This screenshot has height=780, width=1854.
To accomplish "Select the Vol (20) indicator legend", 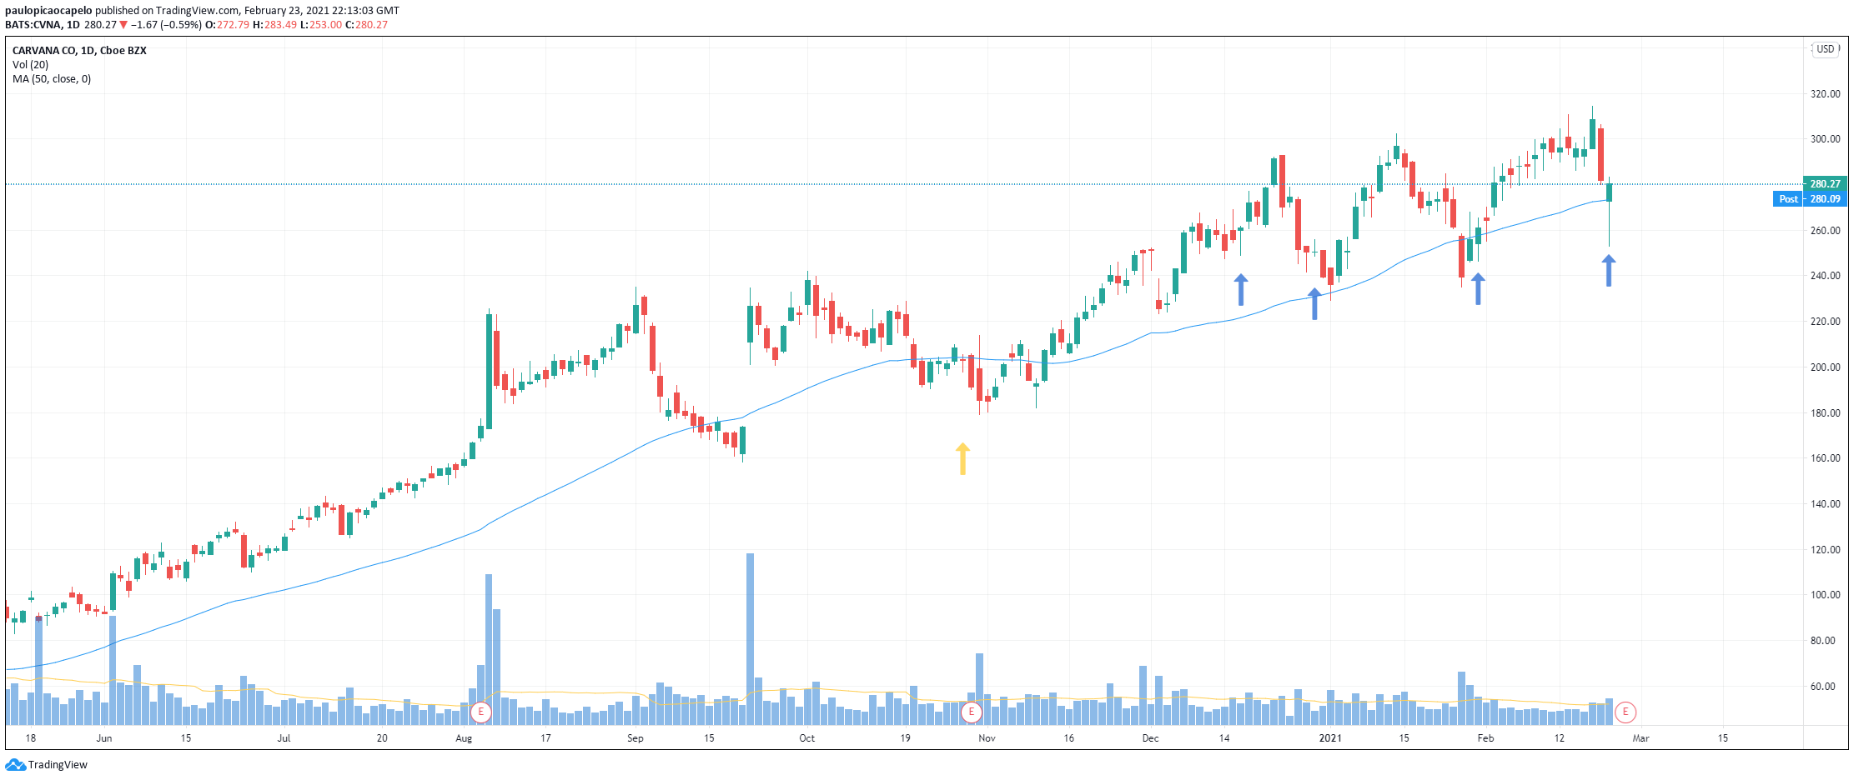I will click(x=30, y=65).
